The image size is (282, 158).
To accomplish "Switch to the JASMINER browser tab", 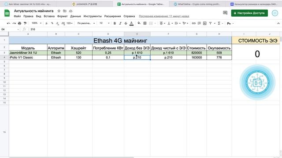I will [85, 4].
